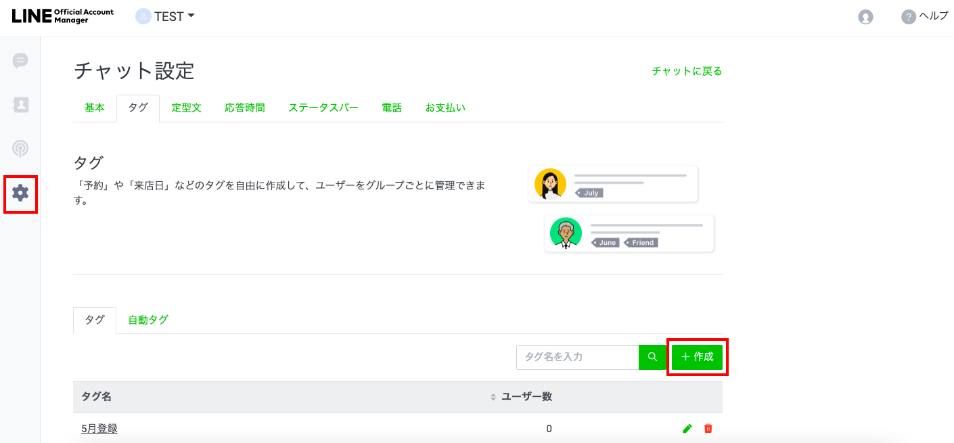The width and height of the screenshot is (954, 443).
Task: Click the search magnifier next to tag search
Action: coord(652,357)
